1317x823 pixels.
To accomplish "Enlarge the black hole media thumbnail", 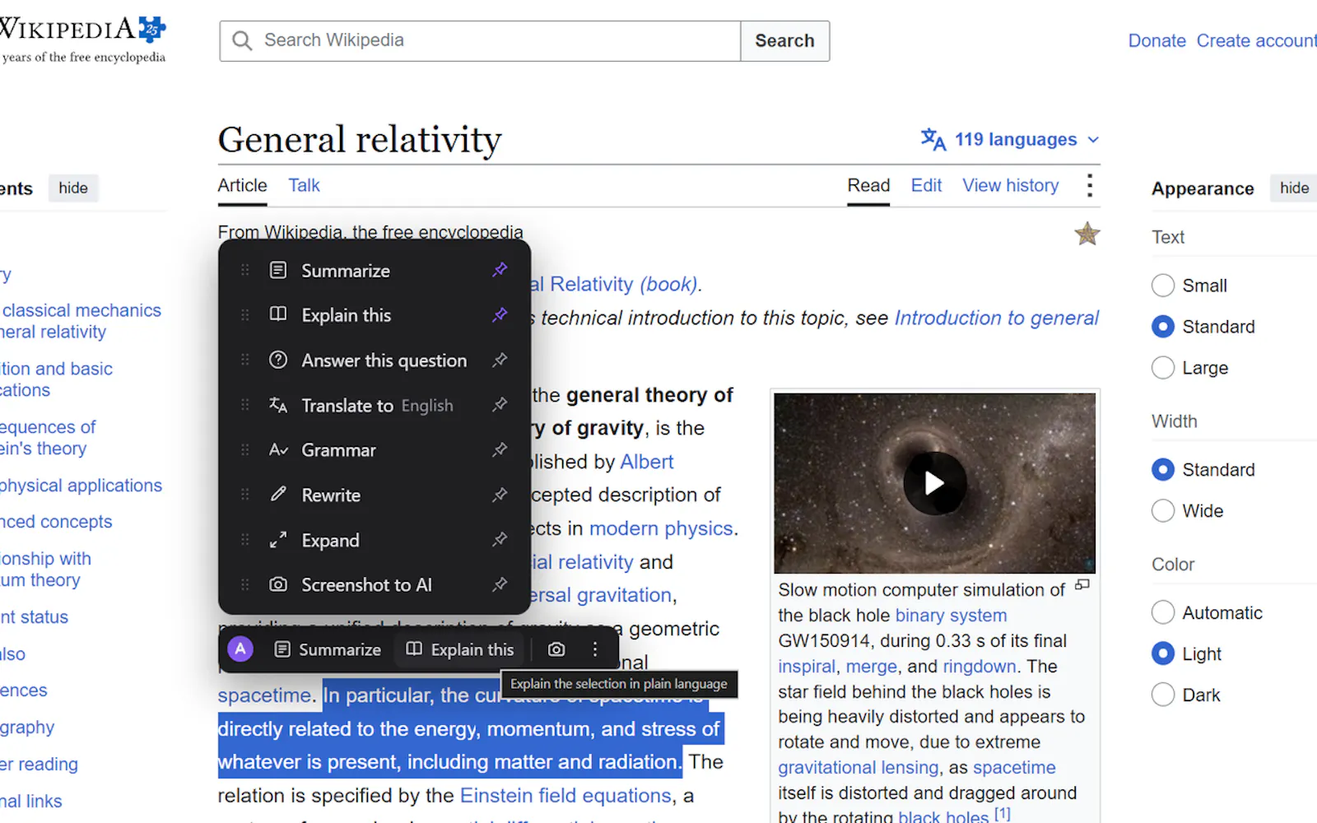I will point(1082,585).
